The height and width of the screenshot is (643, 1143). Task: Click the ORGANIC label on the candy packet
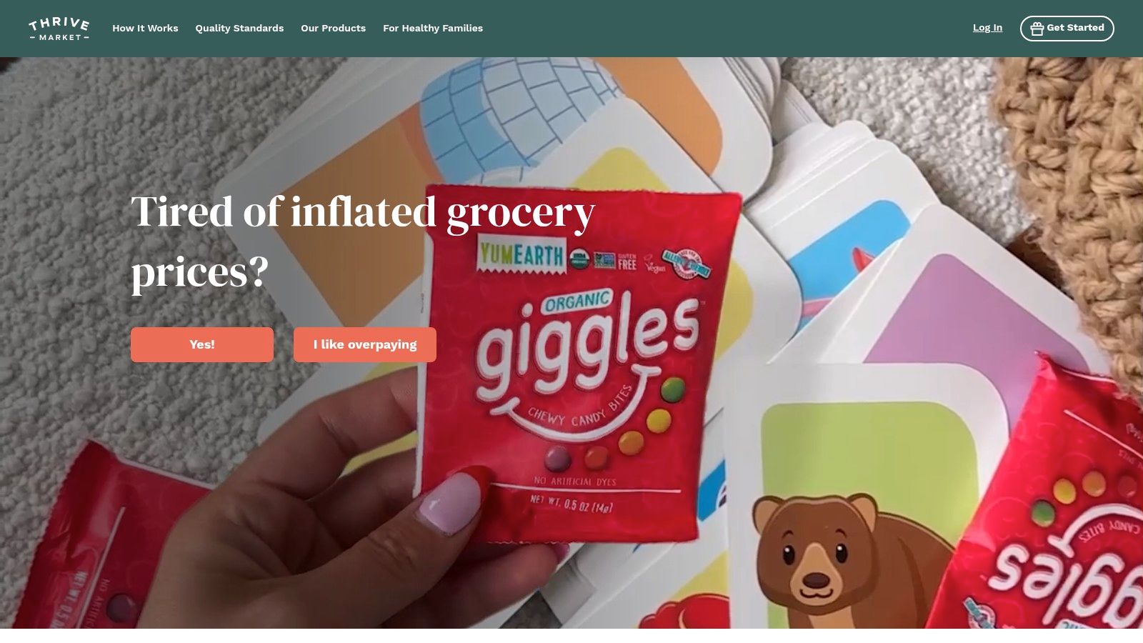click(x=577, y=301)
